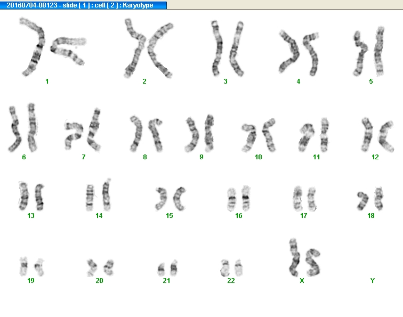Select the left chromosome 21 image
This screenshot has height=317, width=403.
162,270
